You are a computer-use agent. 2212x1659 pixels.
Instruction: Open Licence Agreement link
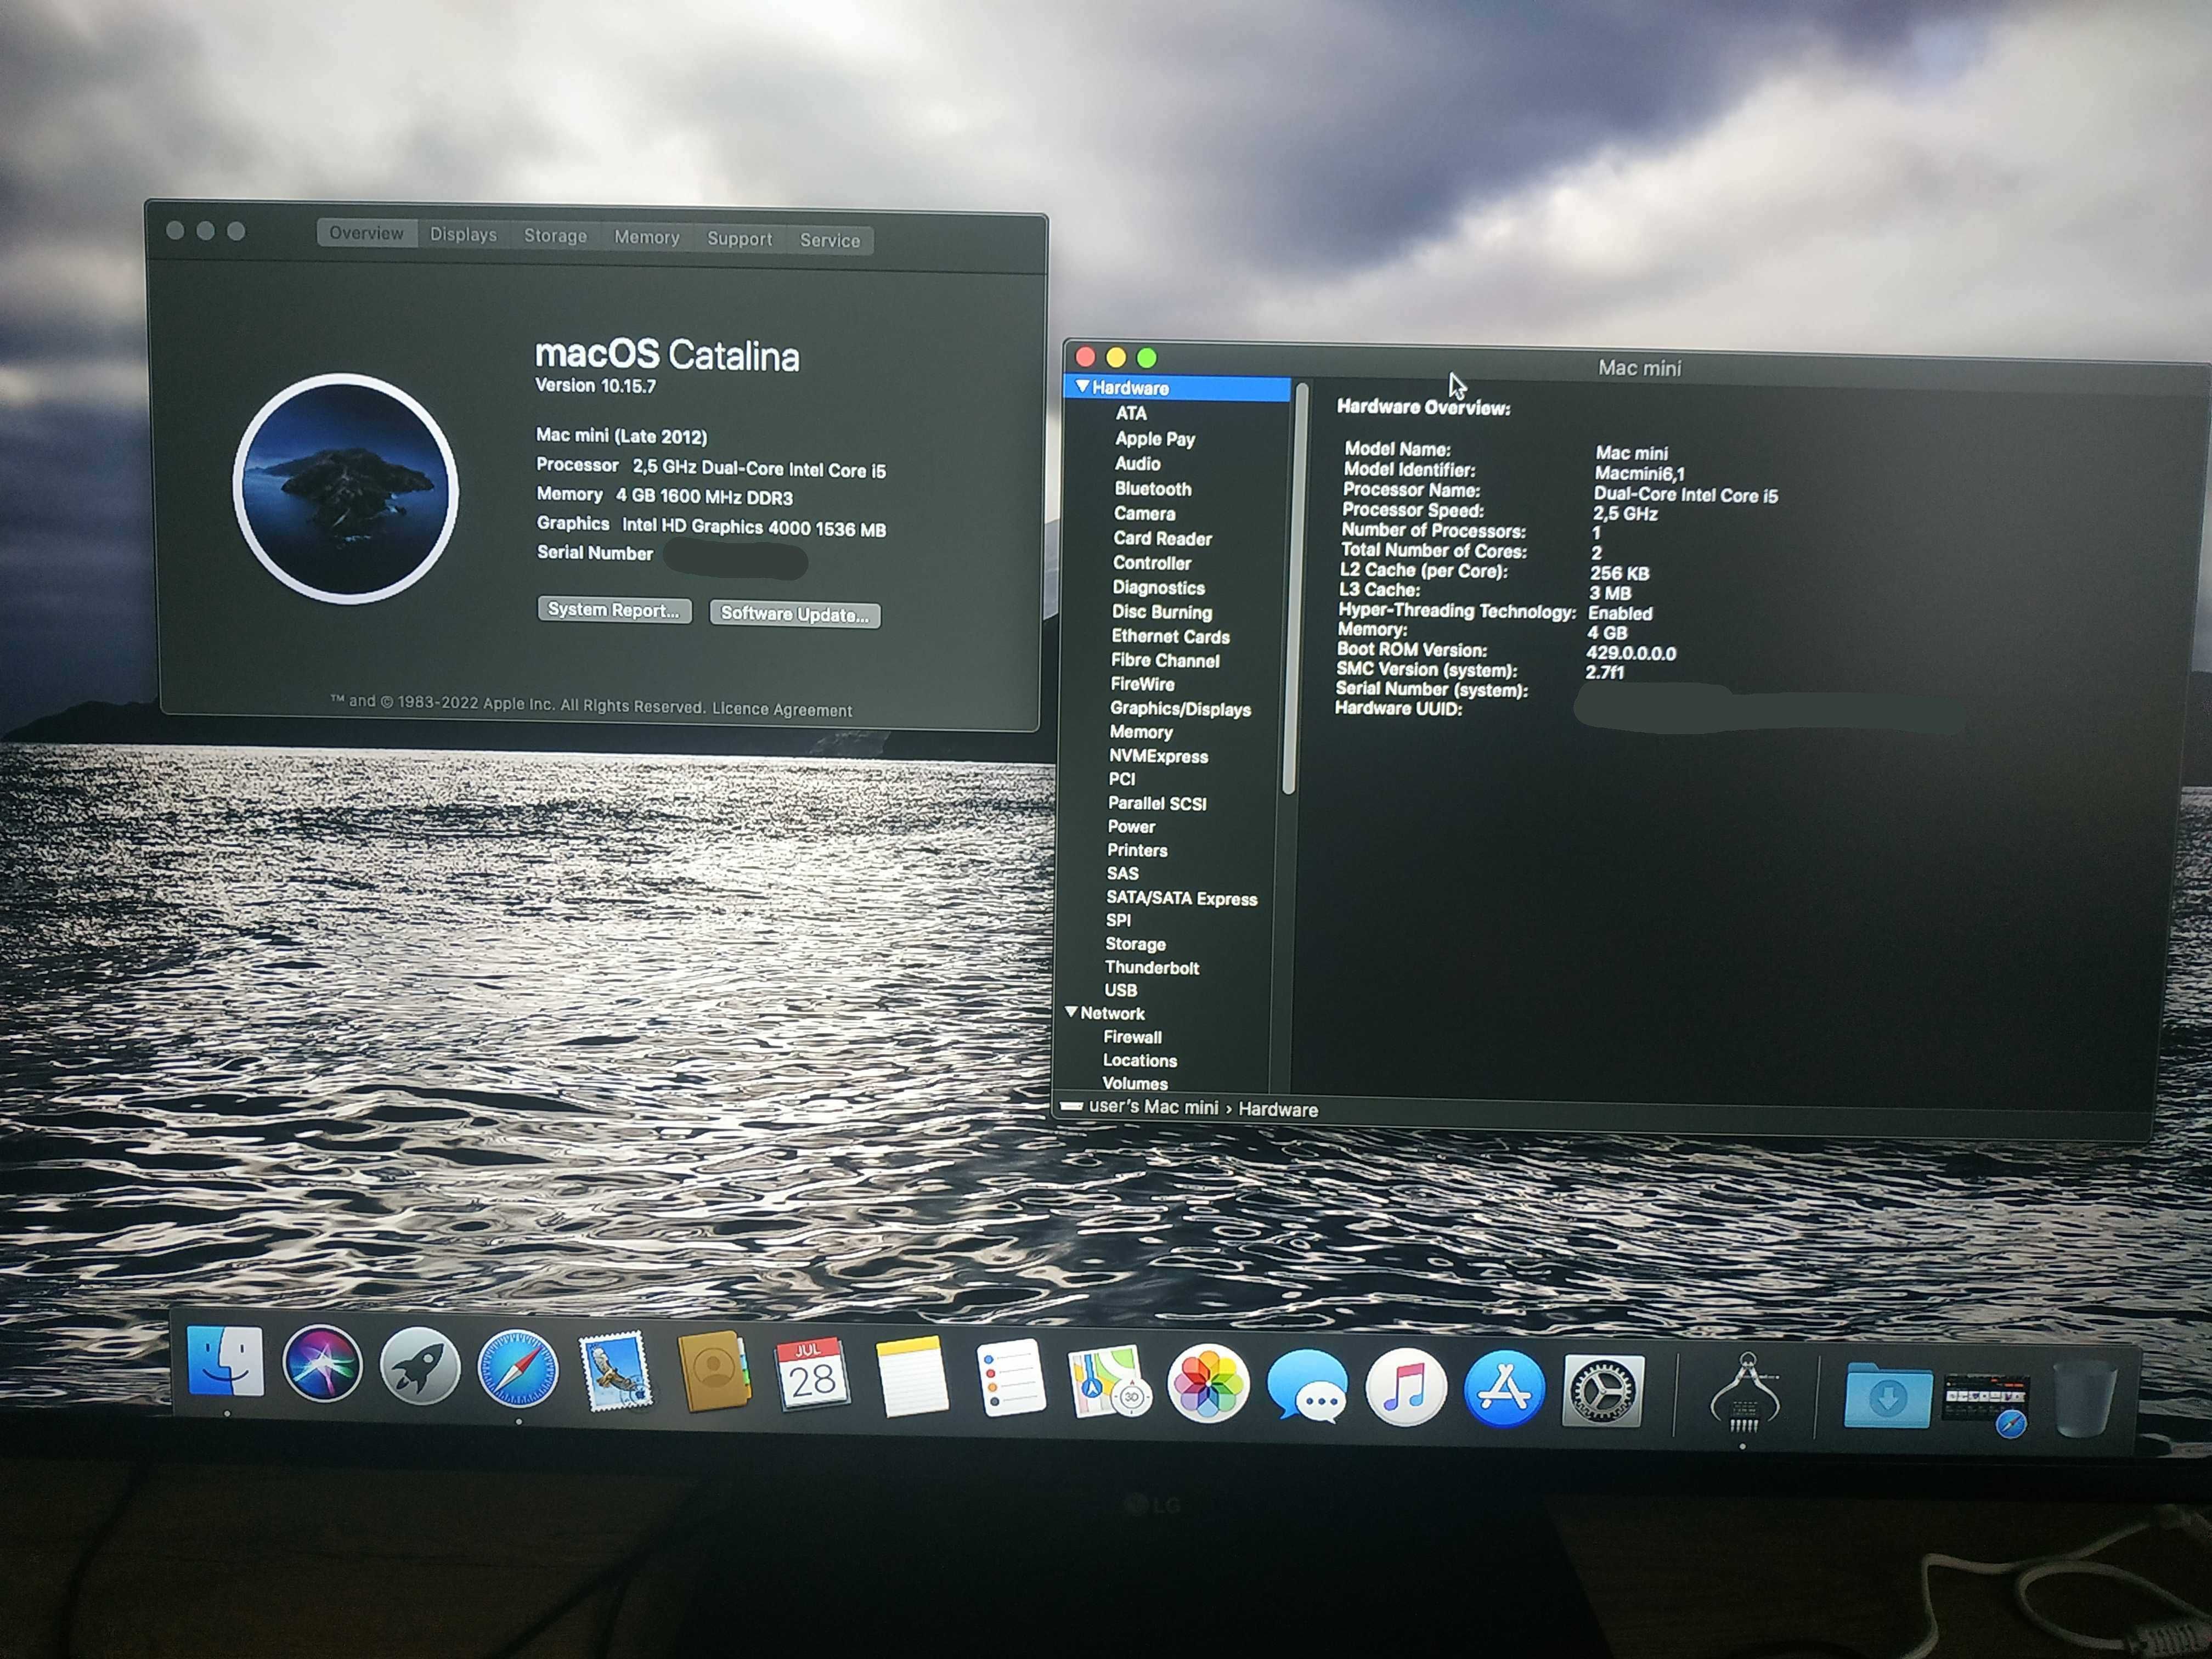[782, 709]
